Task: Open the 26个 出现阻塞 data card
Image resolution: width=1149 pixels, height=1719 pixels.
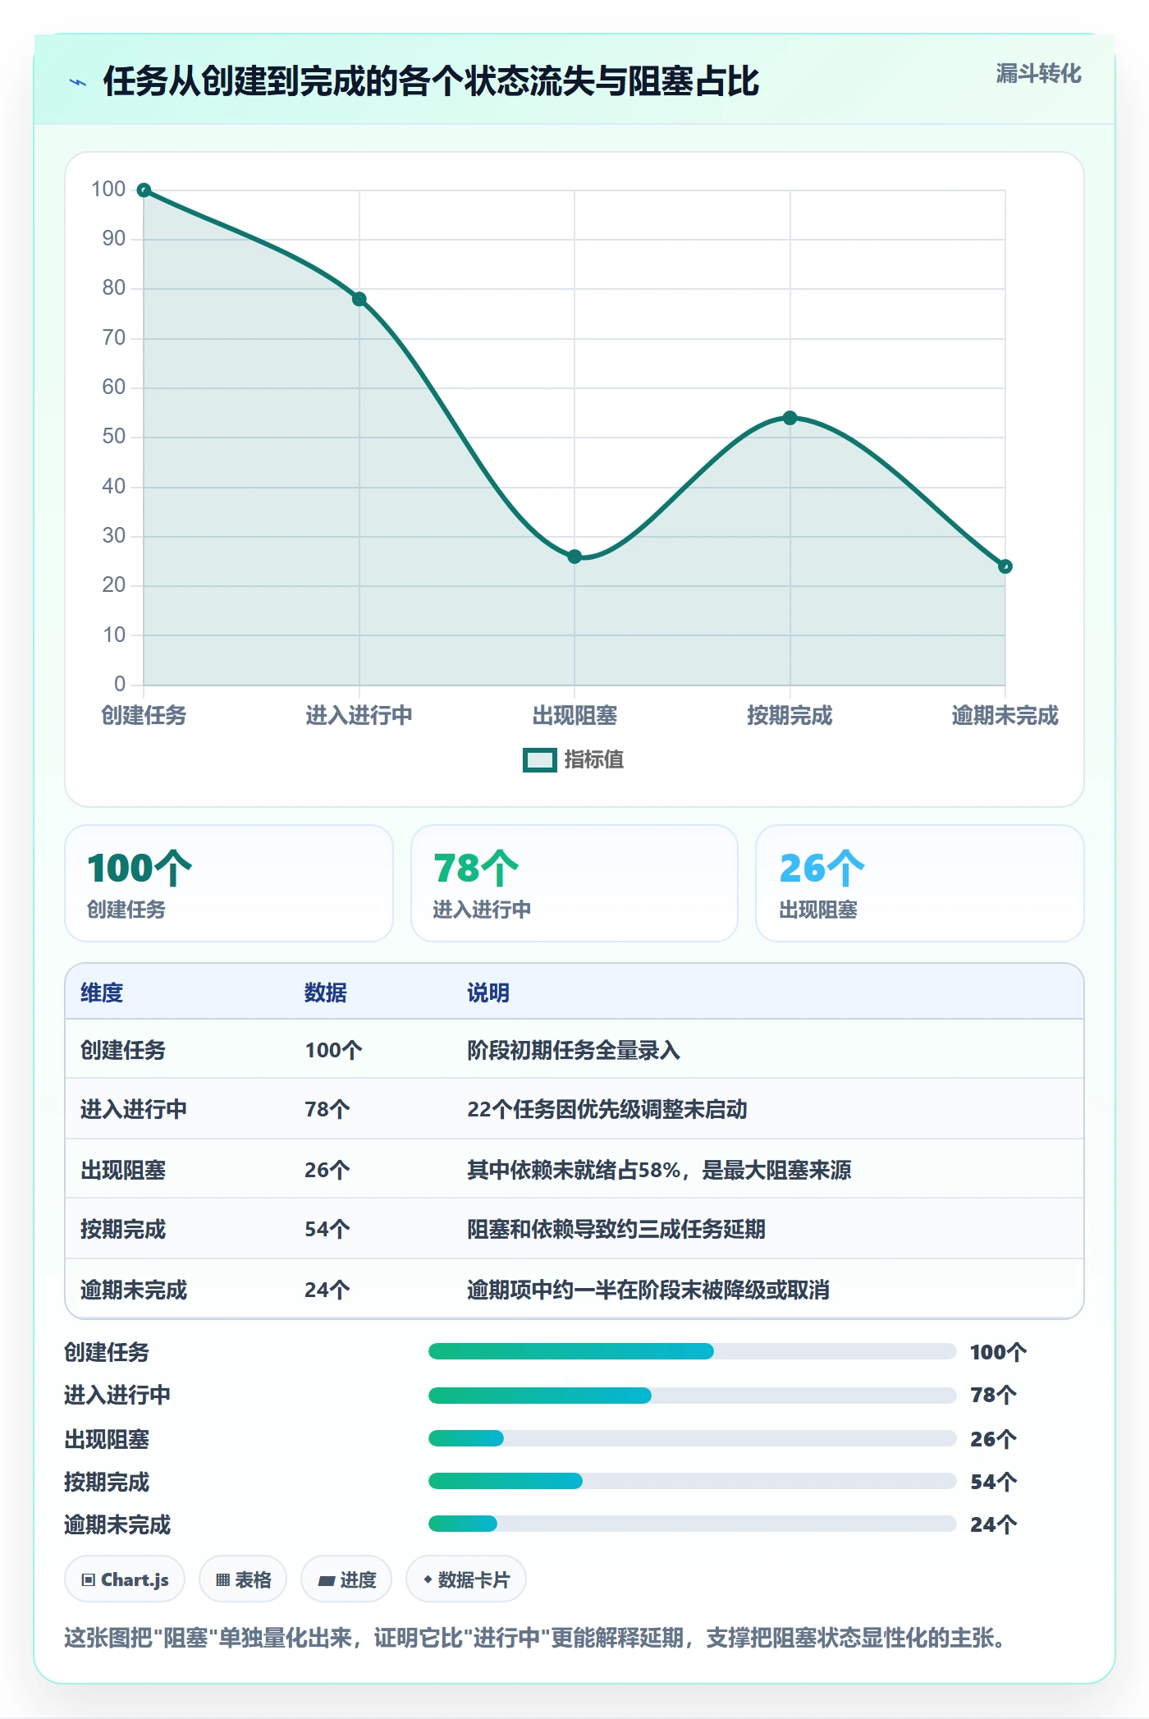Action: (x=920, y=883)
